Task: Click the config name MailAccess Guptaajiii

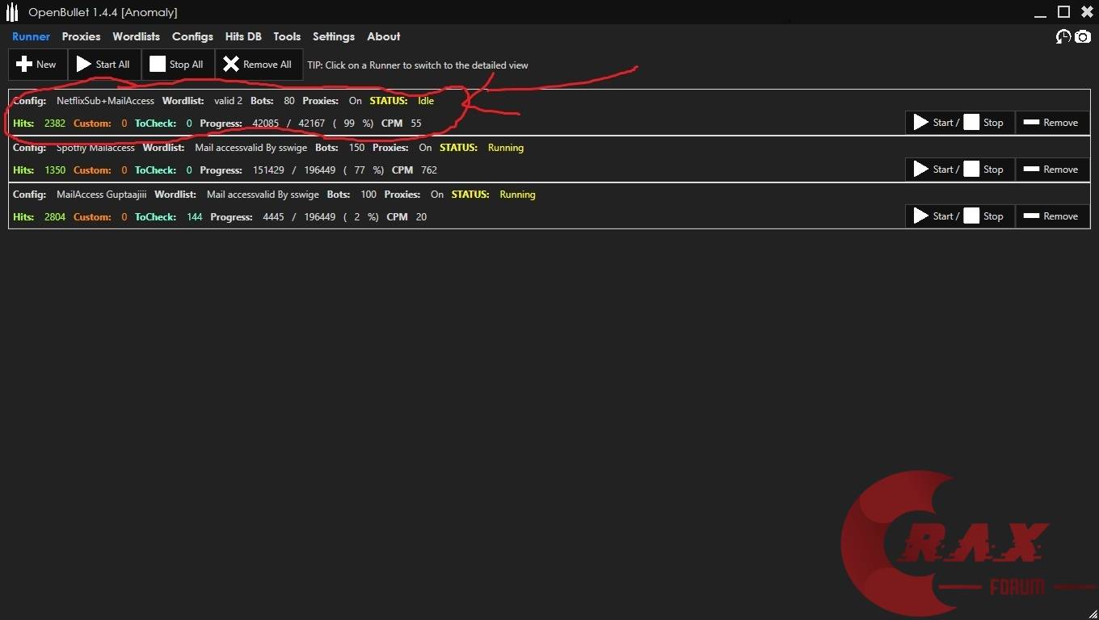Action: click(102, 195)
